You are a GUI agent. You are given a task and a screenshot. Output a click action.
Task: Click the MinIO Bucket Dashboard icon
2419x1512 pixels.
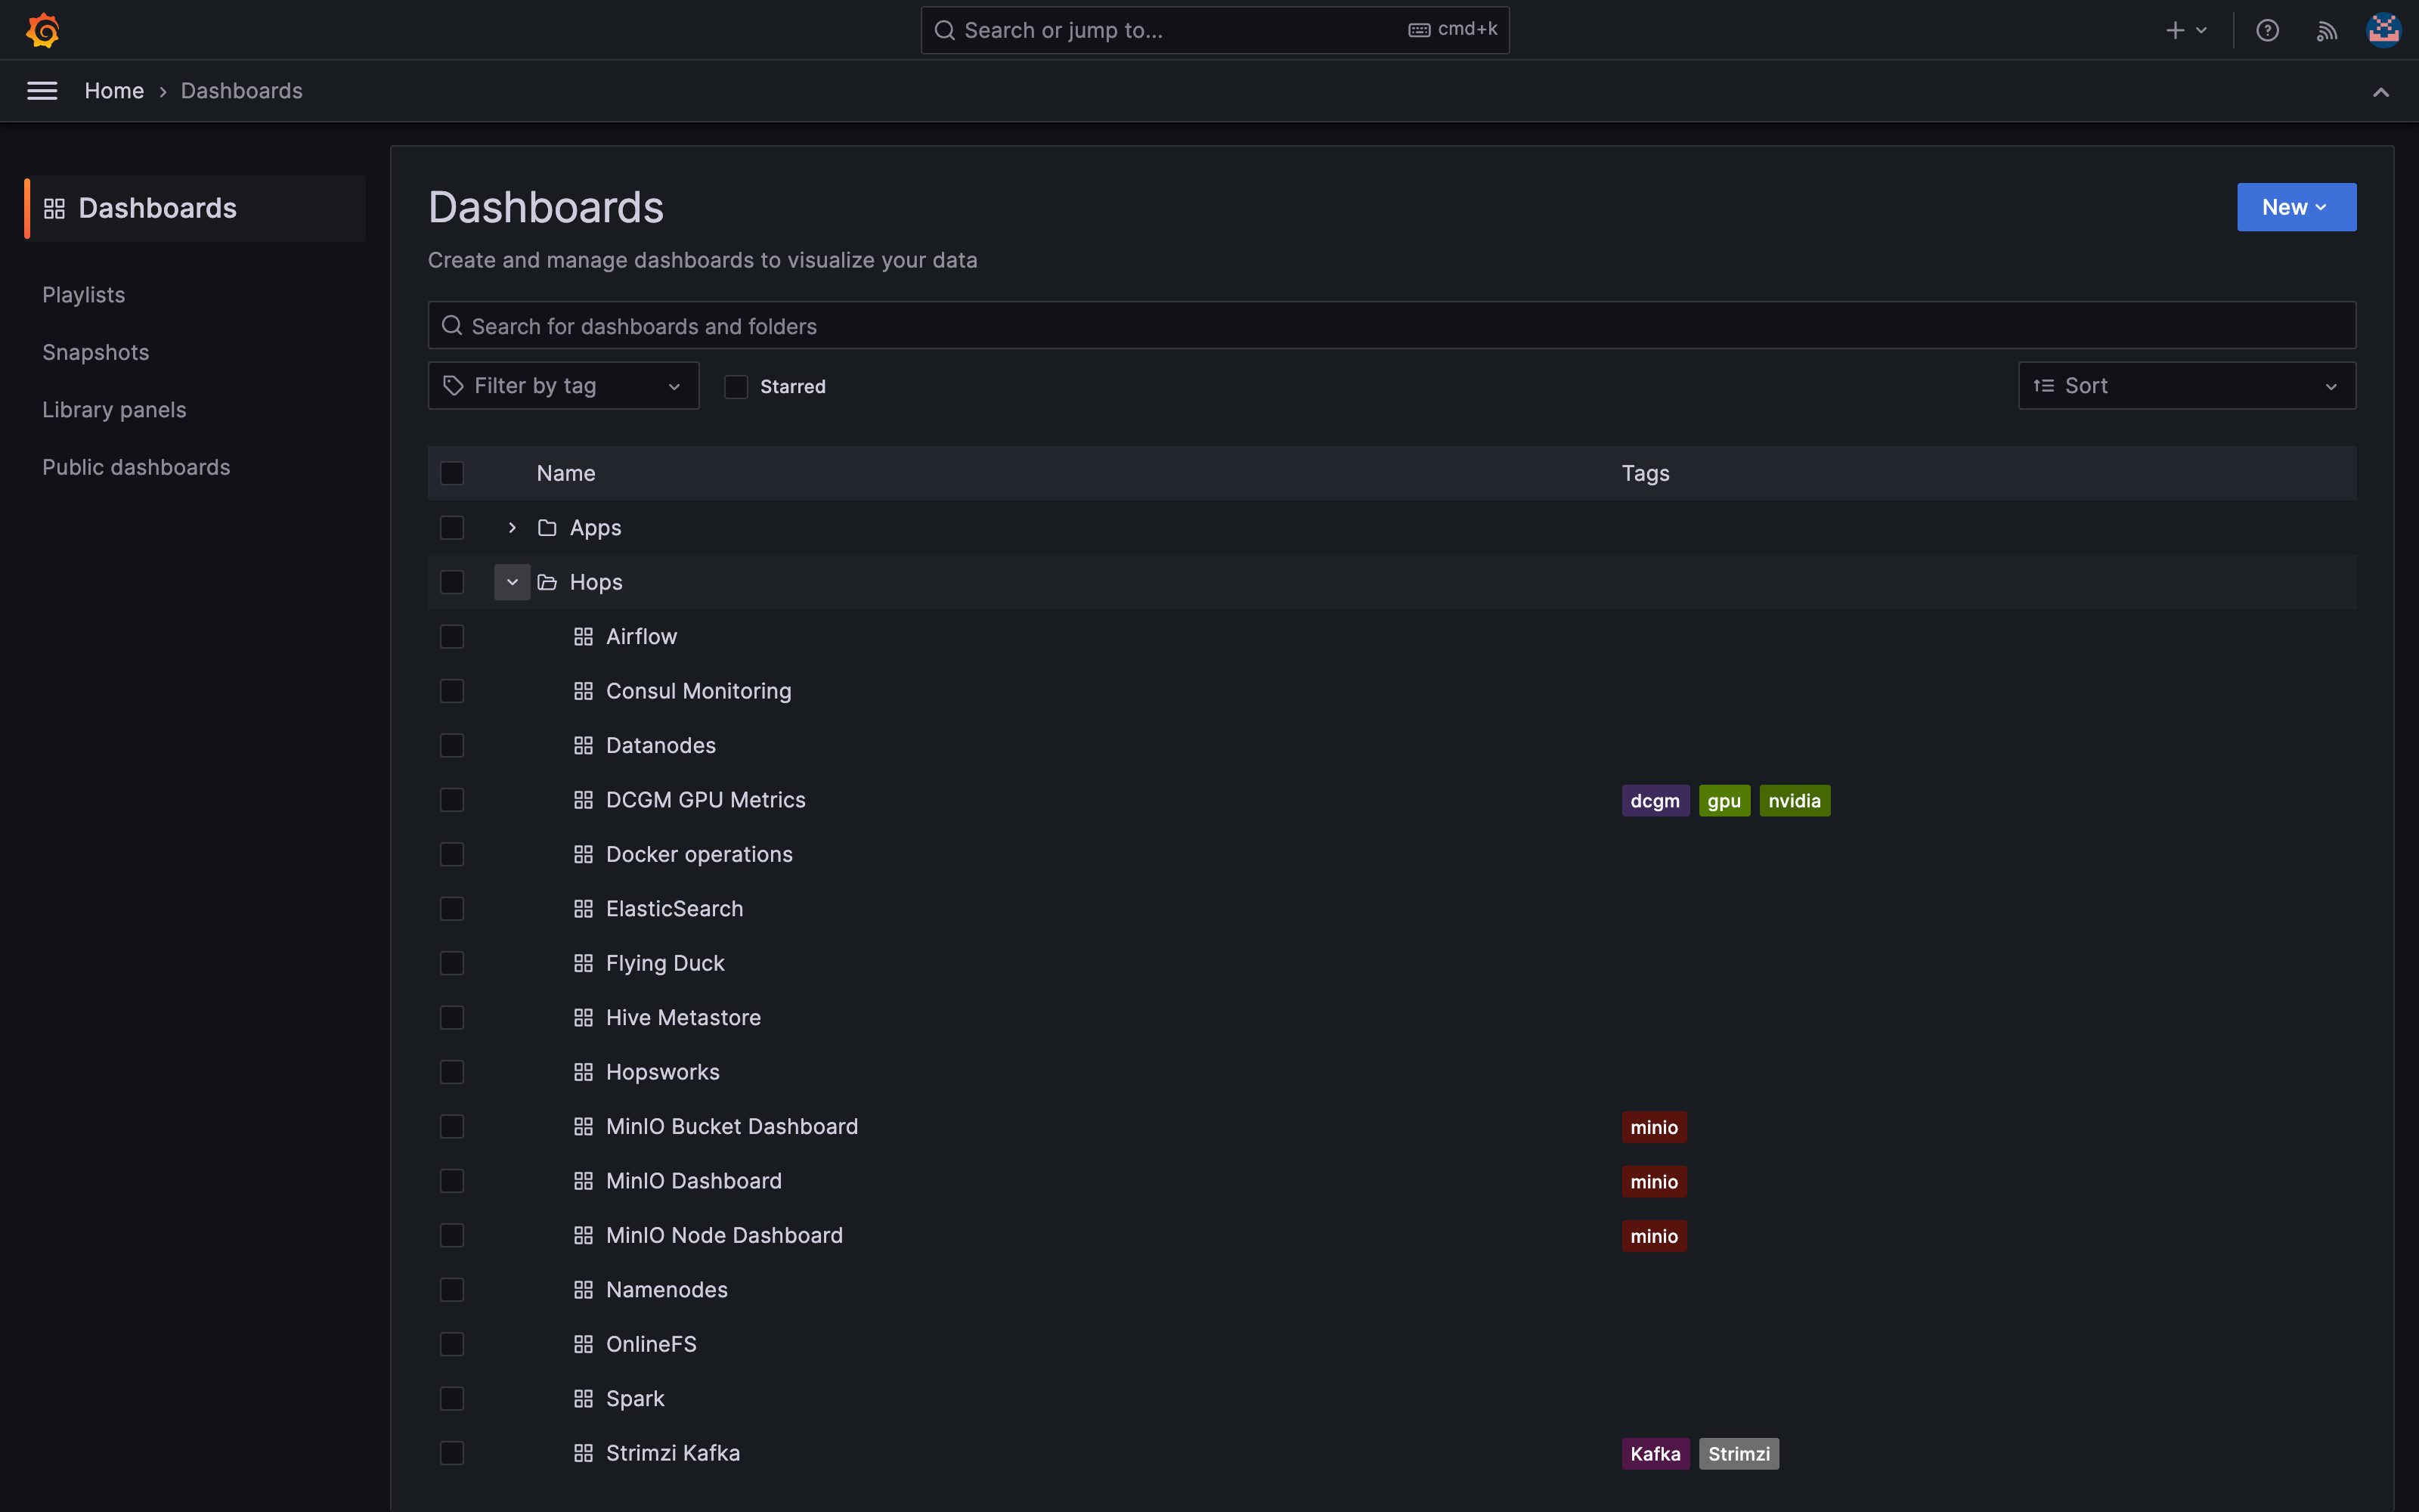(x=584, y=1127)
